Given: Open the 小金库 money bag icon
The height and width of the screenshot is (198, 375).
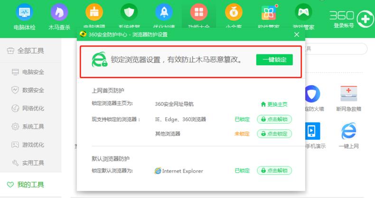Looking at the screenshot, I should 234,12.
